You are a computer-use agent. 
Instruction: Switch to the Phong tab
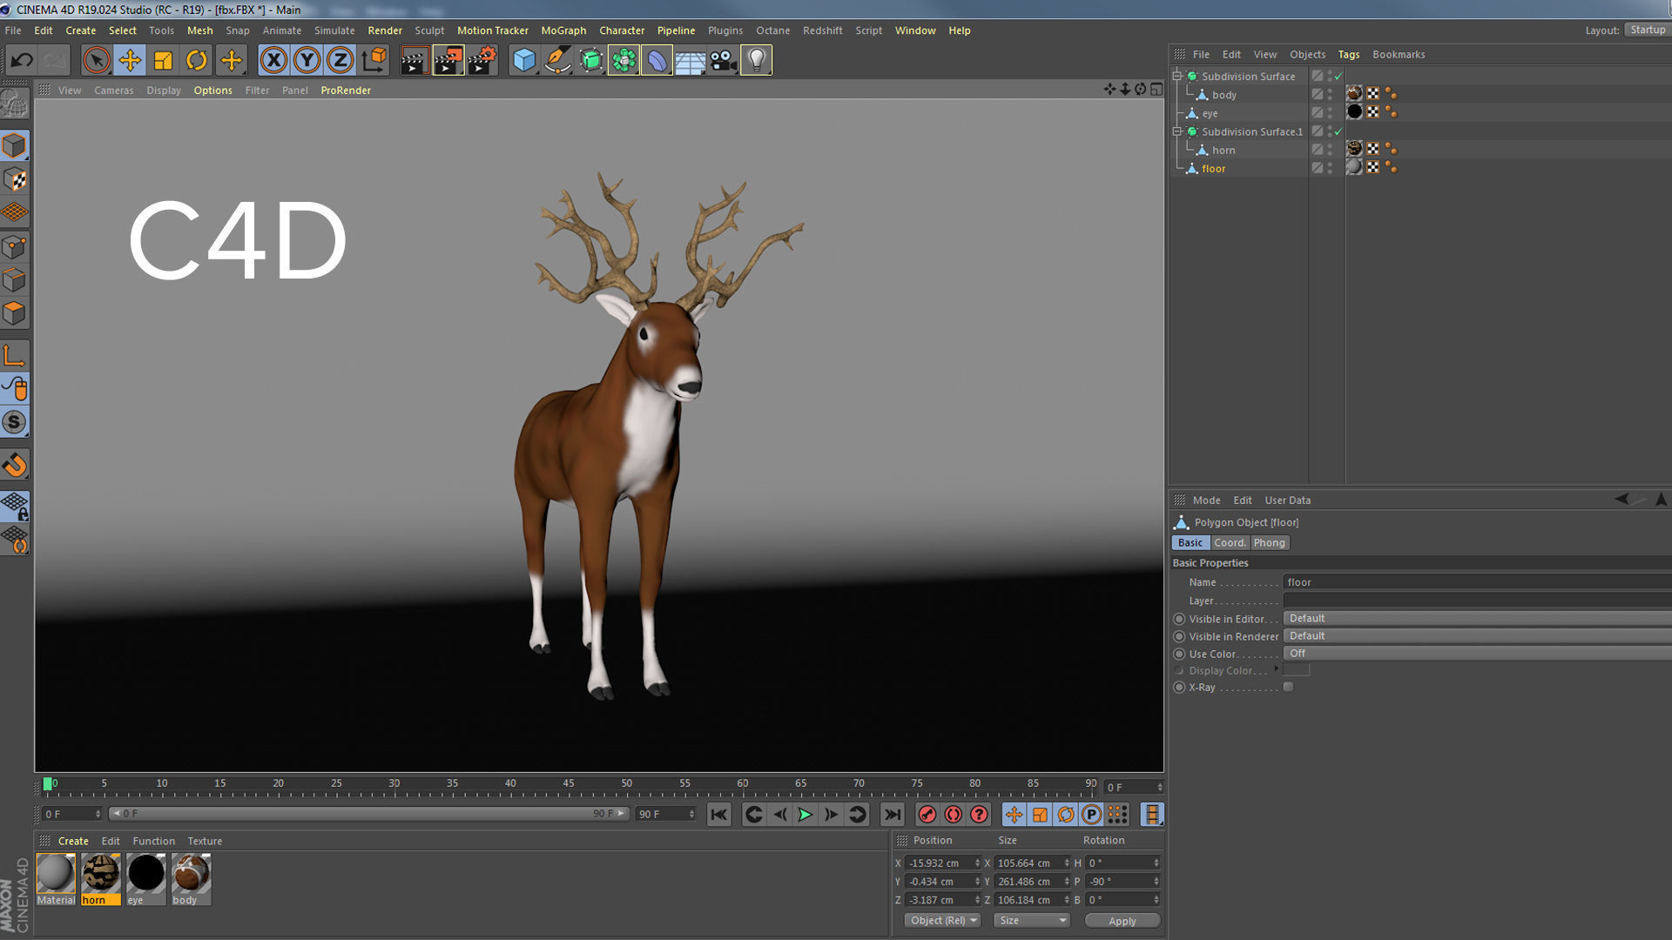pyautogui.click(x=1269, y=542)
